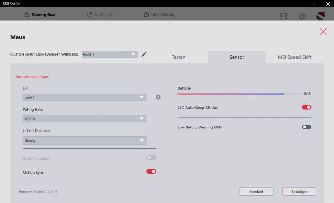Switch to the MSI Speed Shift tab
Screen dimensions: 334x203
point(295,57)
